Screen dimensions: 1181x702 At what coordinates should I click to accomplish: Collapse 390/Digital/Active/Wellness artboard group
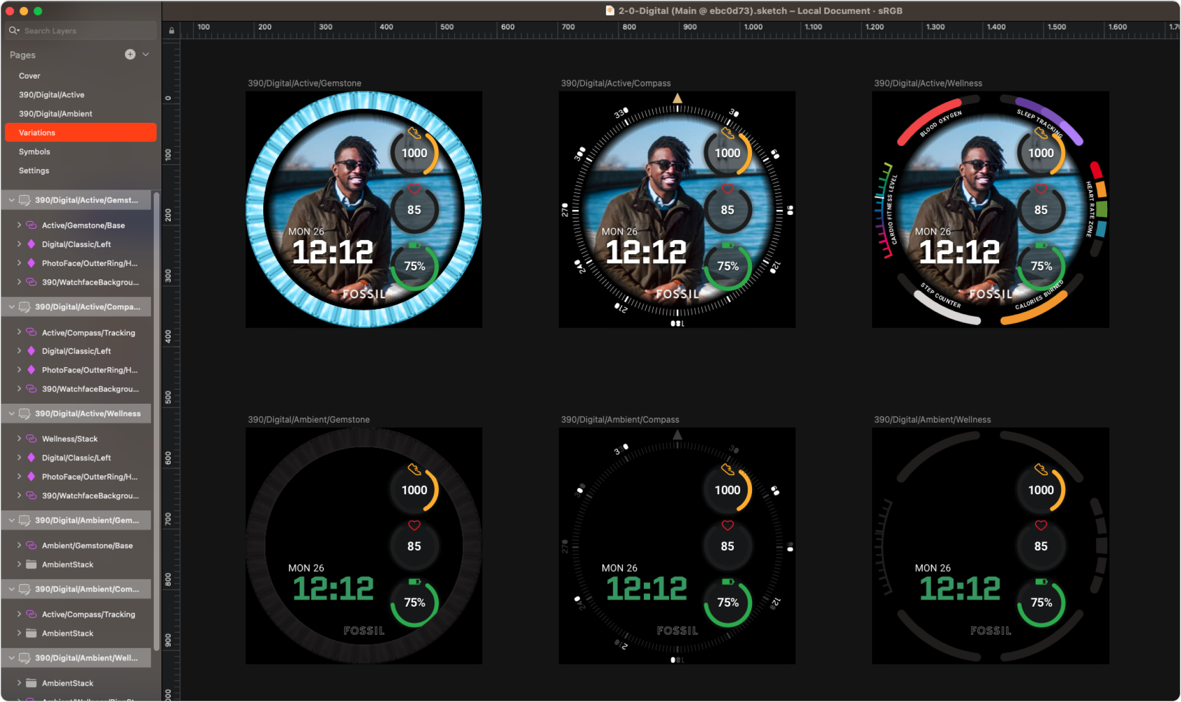point(11,413)
